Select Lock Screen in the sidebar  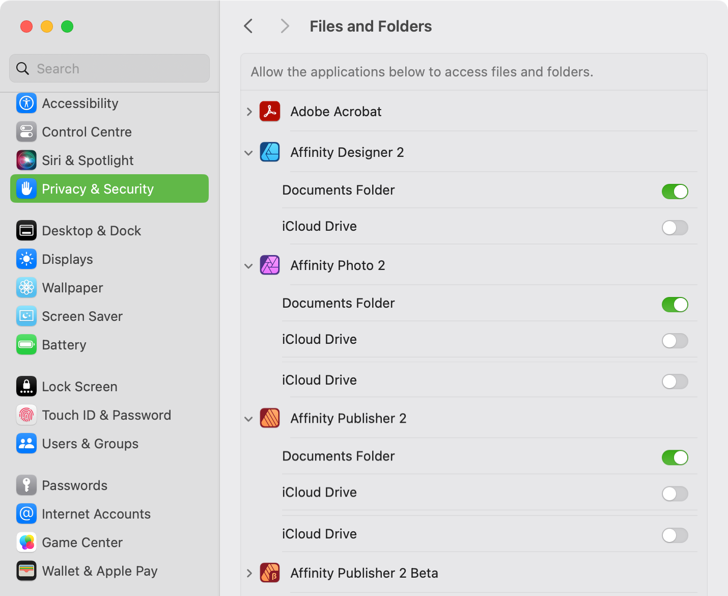[79, 387]
